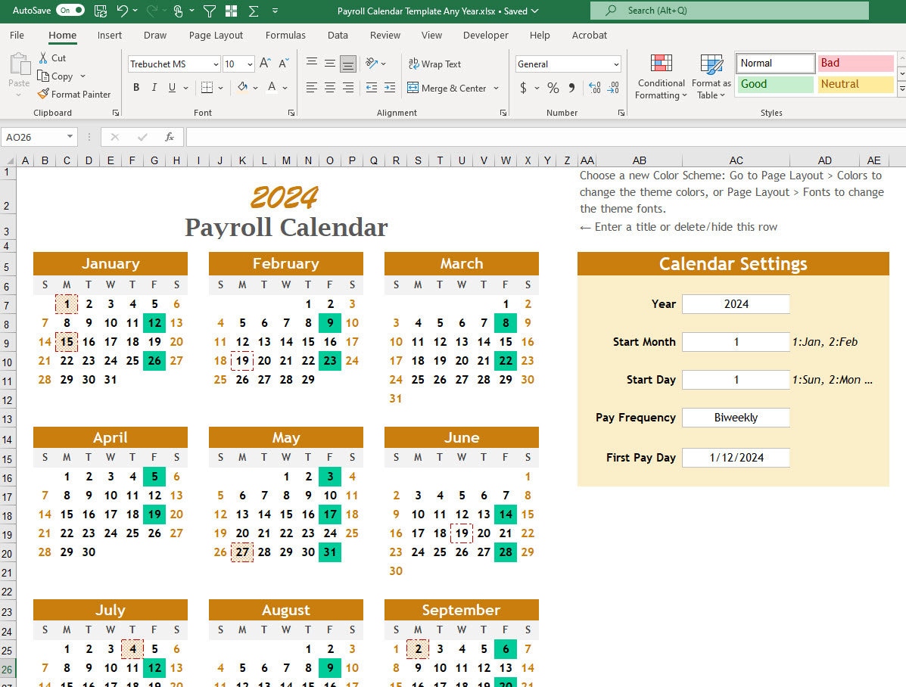Click Decrease Font Size icon
Viewport: 906px width, 687px height.
(x=284, y=64)
